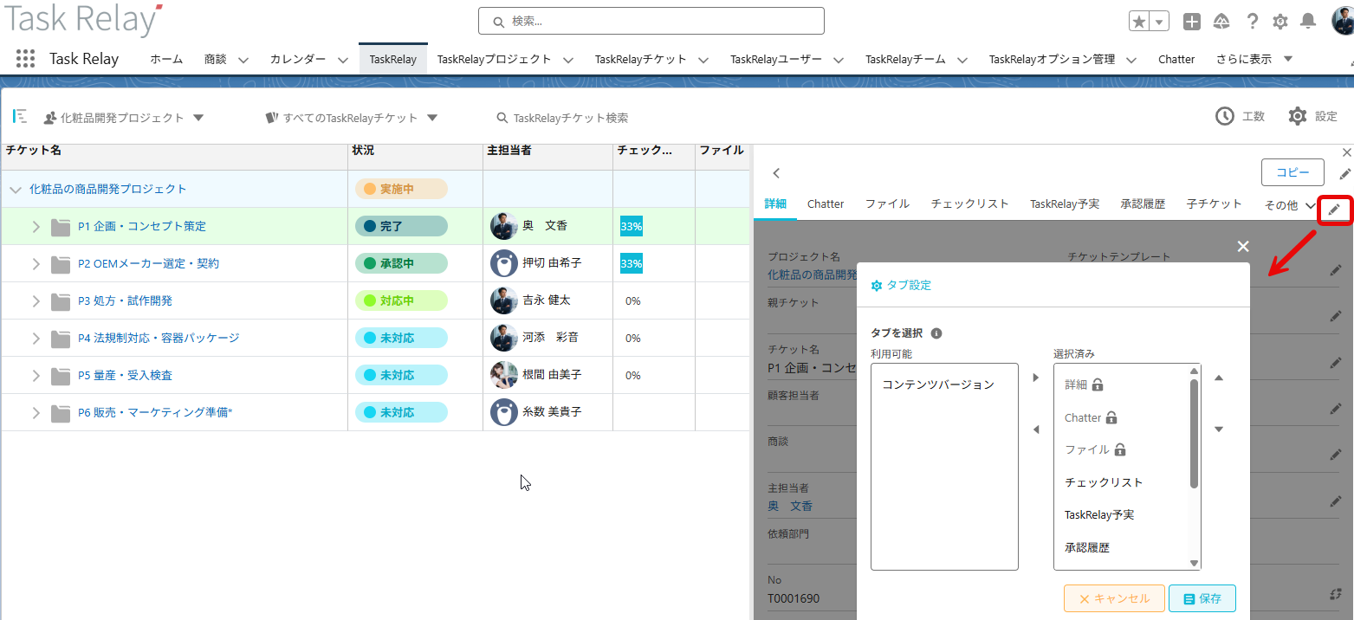Click the P1 33% checklist progress bar
Screen dimensions: 1354x620
[632, 226]
